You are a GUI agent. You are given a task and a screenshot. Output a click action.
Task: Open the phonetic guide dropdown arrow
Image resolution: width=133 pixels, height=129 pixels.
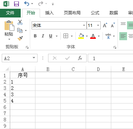click(114, 36)
